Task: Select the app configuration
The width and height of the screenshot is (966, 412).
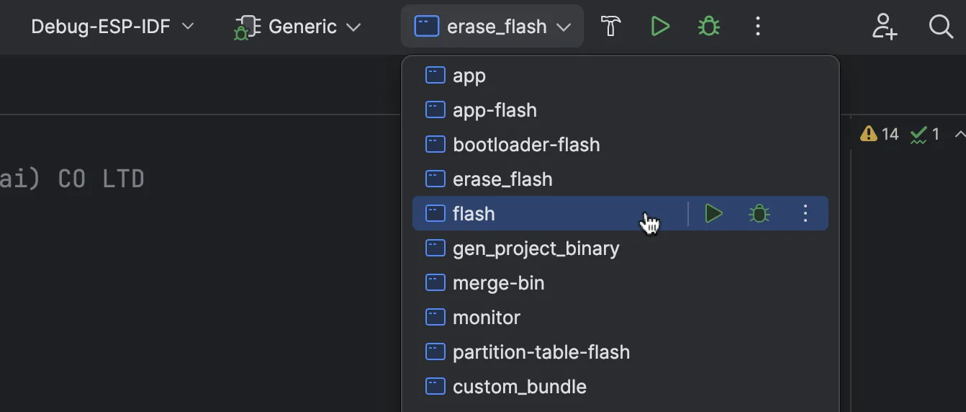Action: coord(469,76)
